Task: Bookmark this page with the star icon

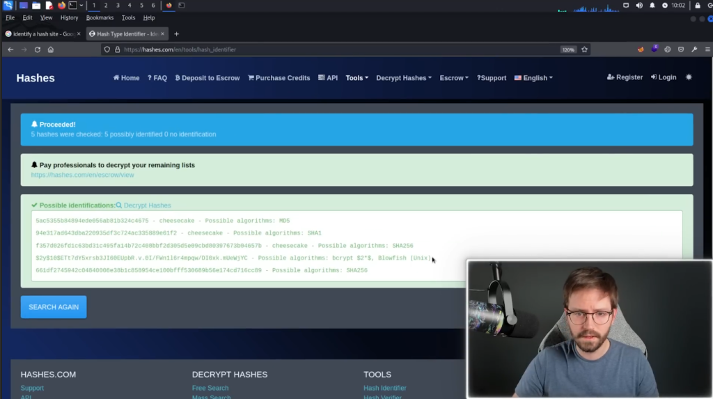Action: [584, 49]
